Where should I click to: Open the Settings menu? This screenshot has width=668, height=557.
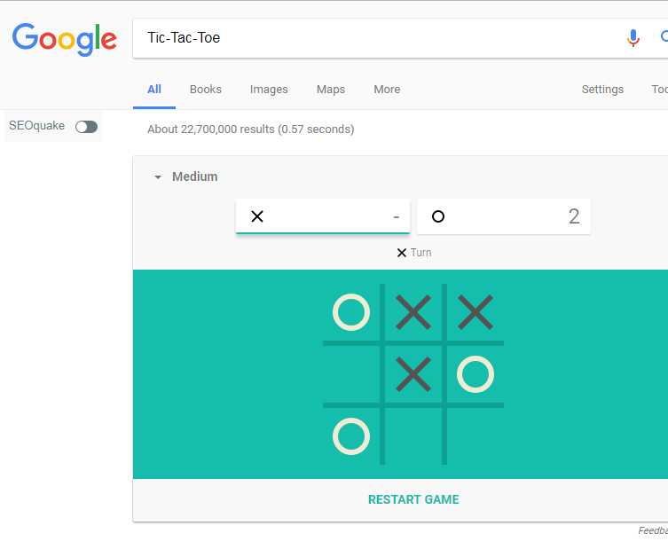pos(602,90)
